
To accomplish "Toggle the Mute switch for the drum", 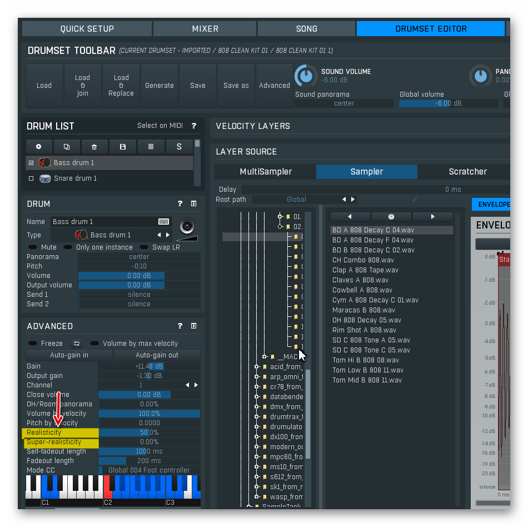I will [33, 247].
